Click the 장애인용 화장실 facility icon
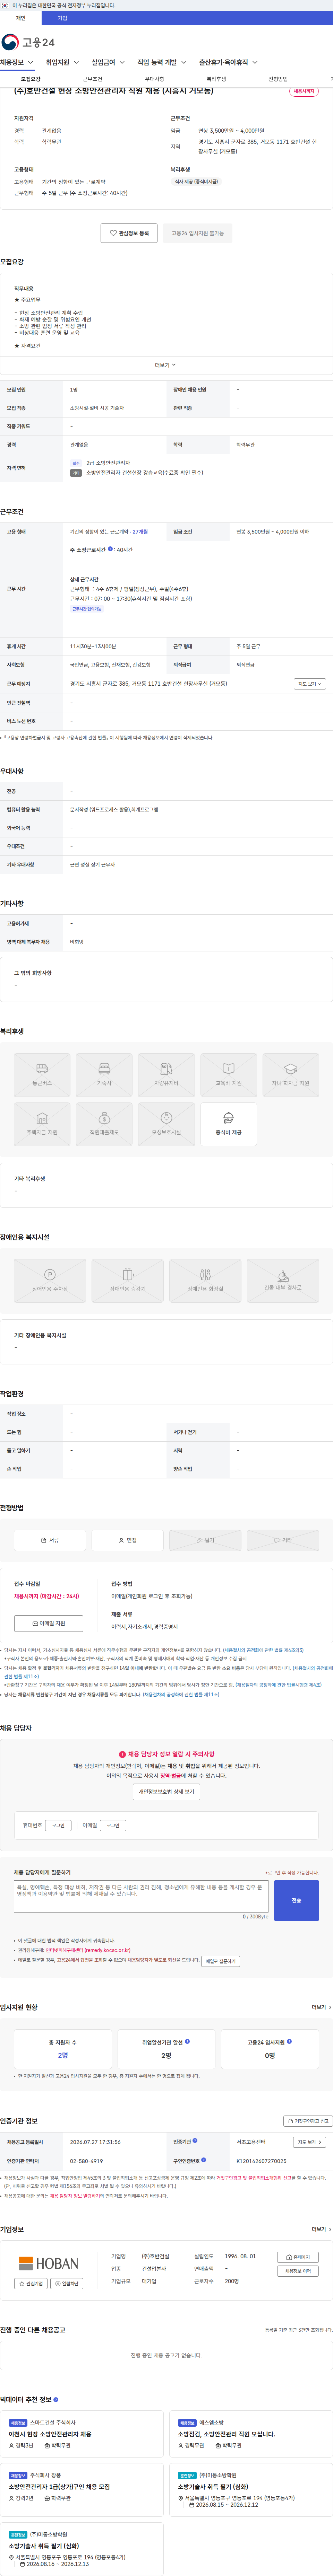The width and height of the screenshot is (333, 2576). [x=205, y=1280]
